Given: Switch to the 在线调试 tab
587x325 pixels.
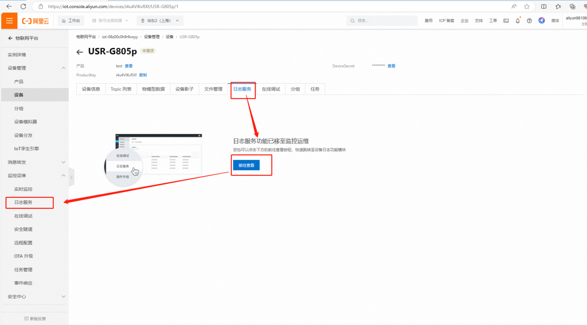Looking at the screenshot, I should tap(271, 89).
